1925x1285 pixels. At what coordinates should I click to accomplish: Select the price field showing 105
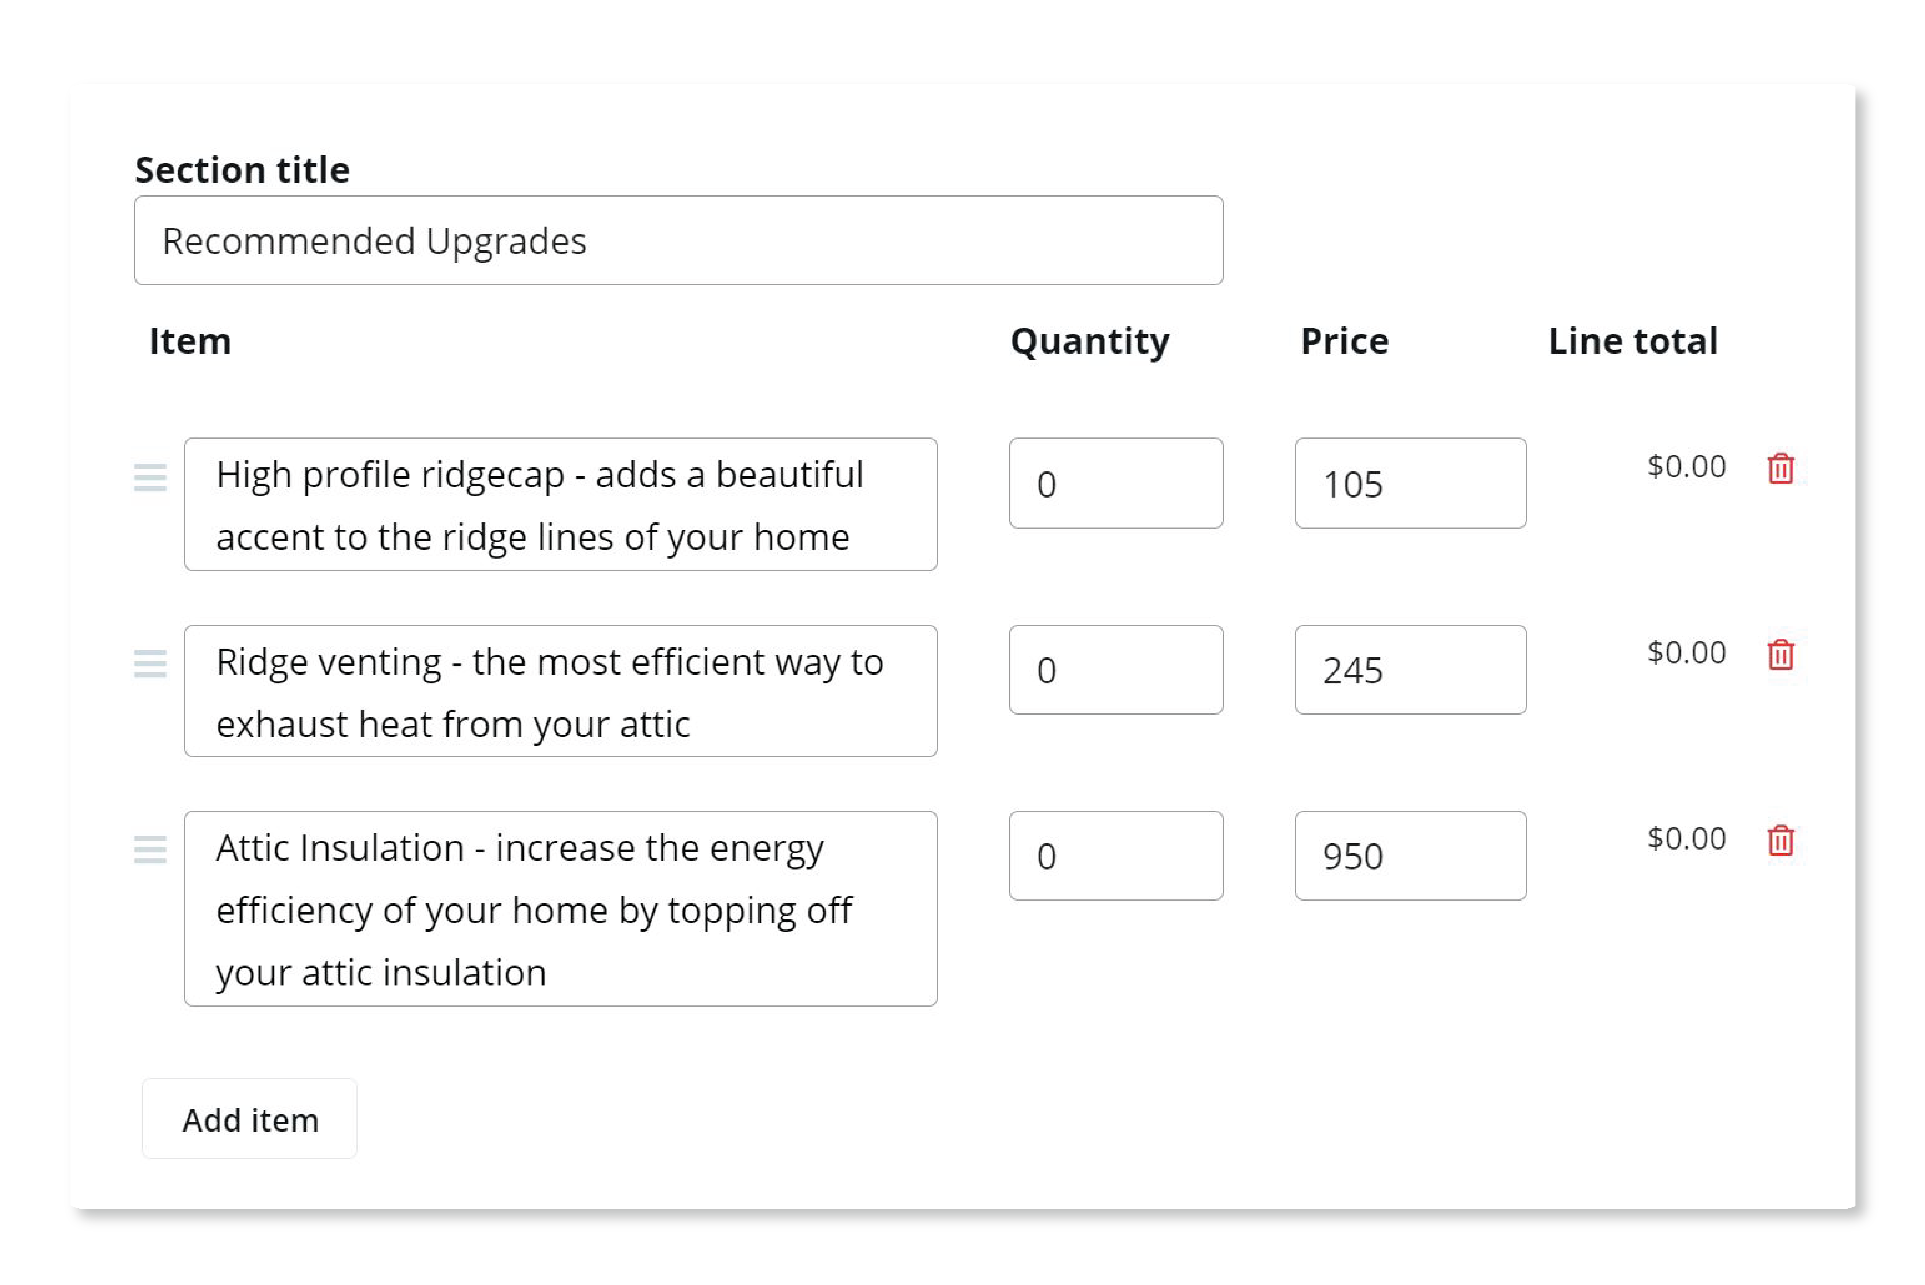tap(1411, 483)
